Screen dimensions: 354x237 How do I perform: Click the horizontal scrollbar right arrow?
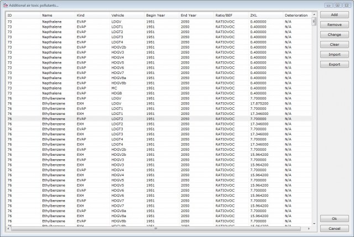309,228
